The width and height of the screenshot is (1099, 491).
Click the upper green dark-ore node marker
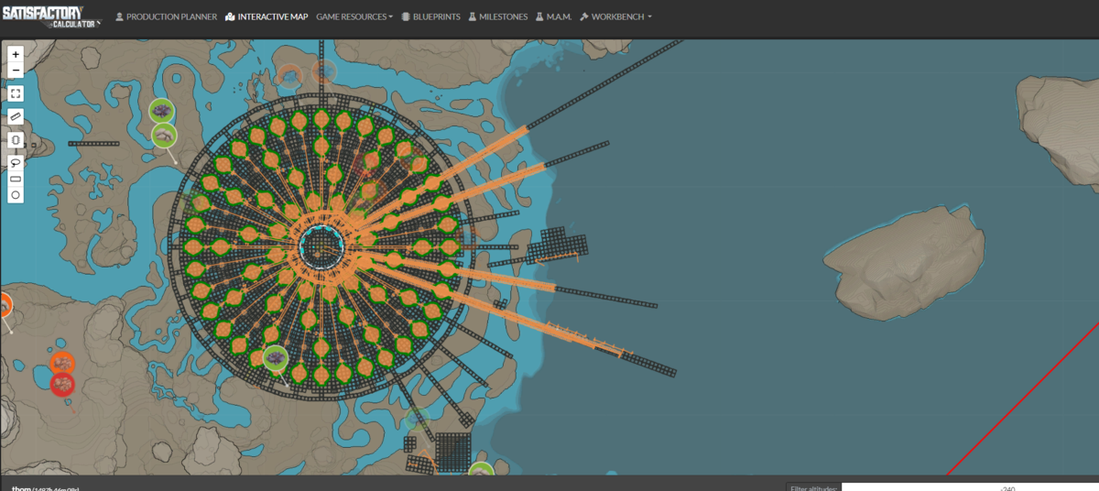pos(162,111)
